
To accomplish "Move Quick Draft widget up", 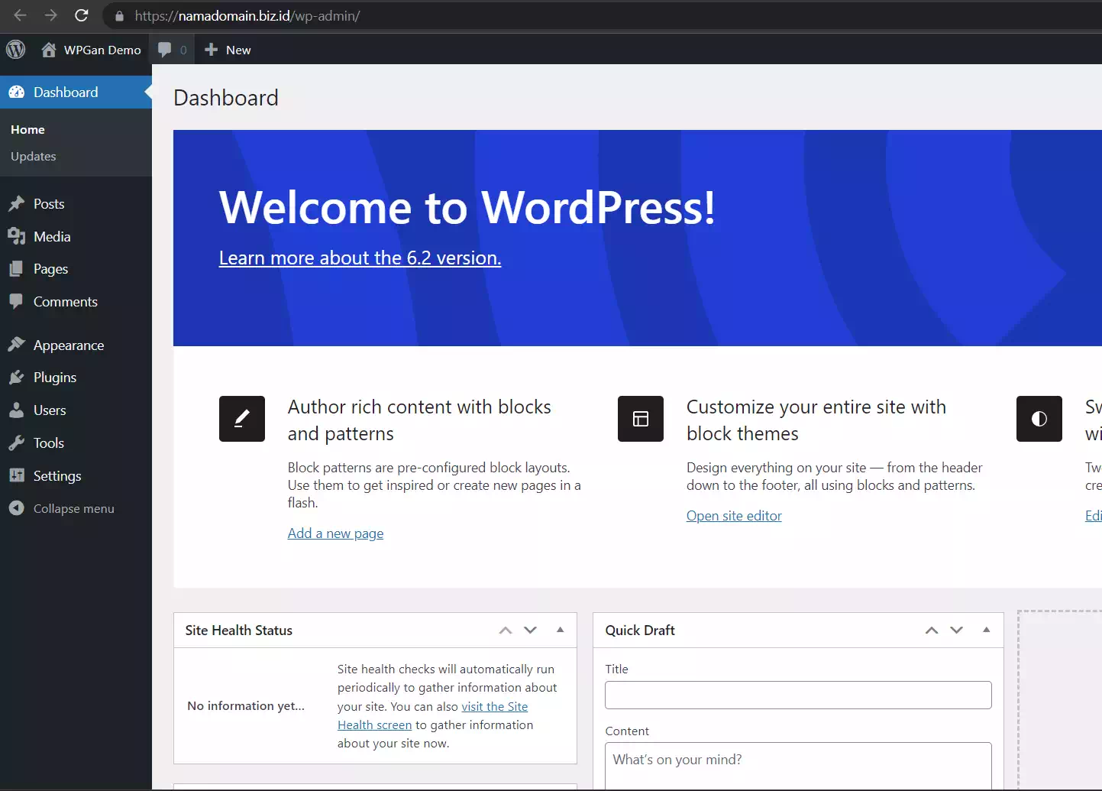I will 932,631.
